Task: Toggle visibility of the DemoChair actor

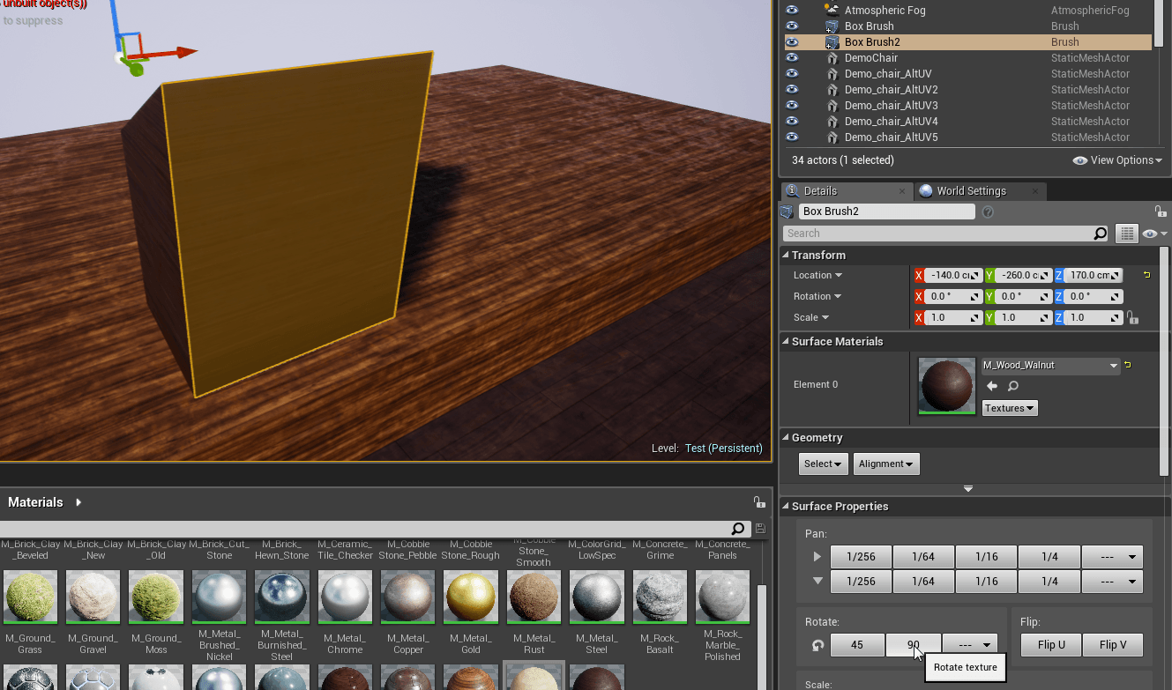Action: click(792, 58)
